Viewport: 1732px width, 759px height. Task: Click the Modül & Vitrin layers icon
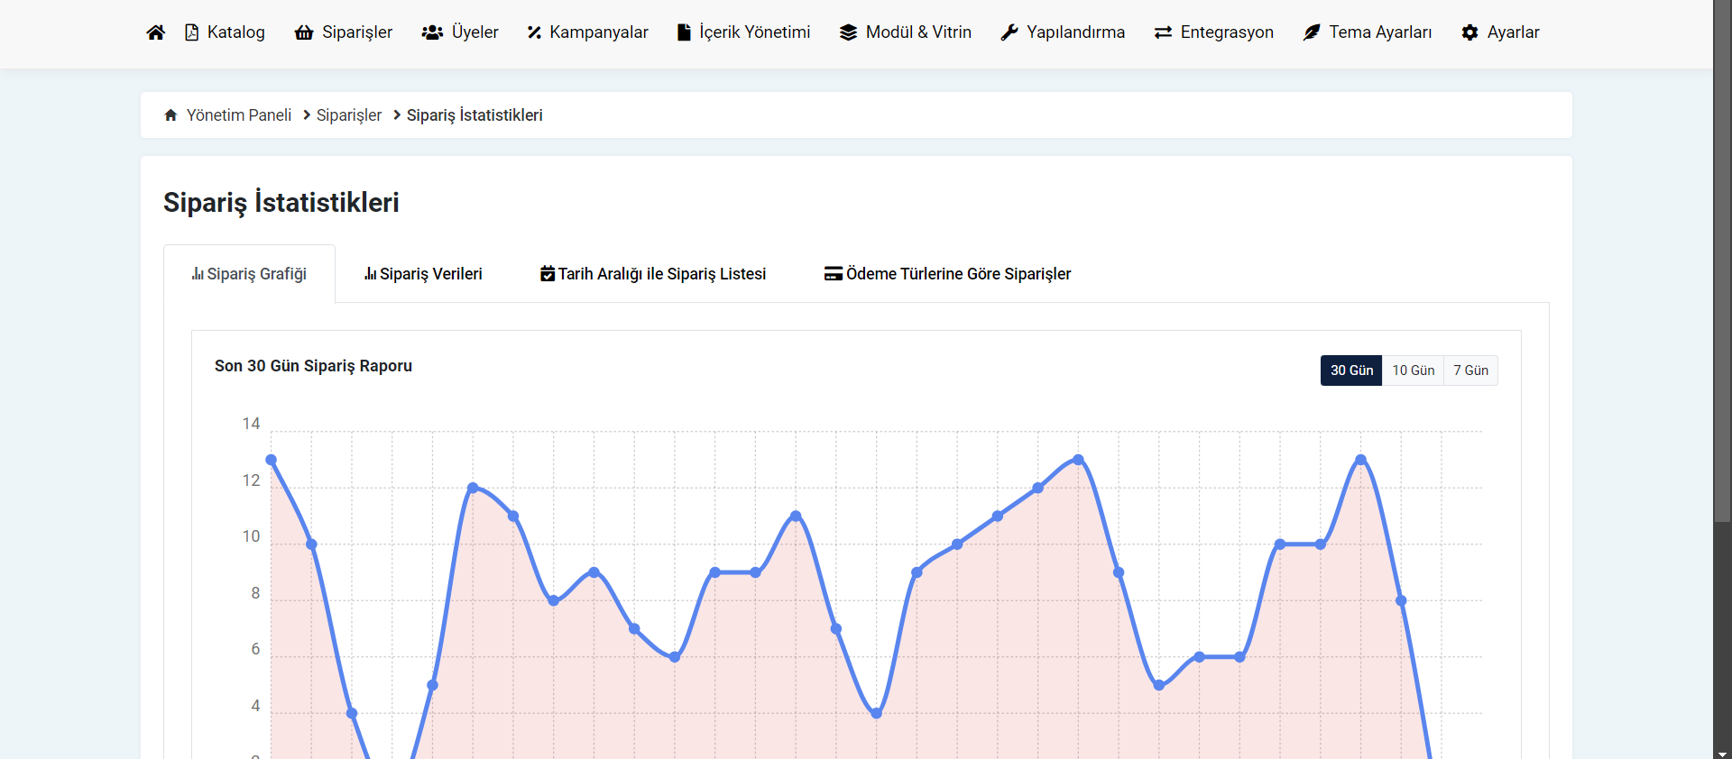click(848, 32)
